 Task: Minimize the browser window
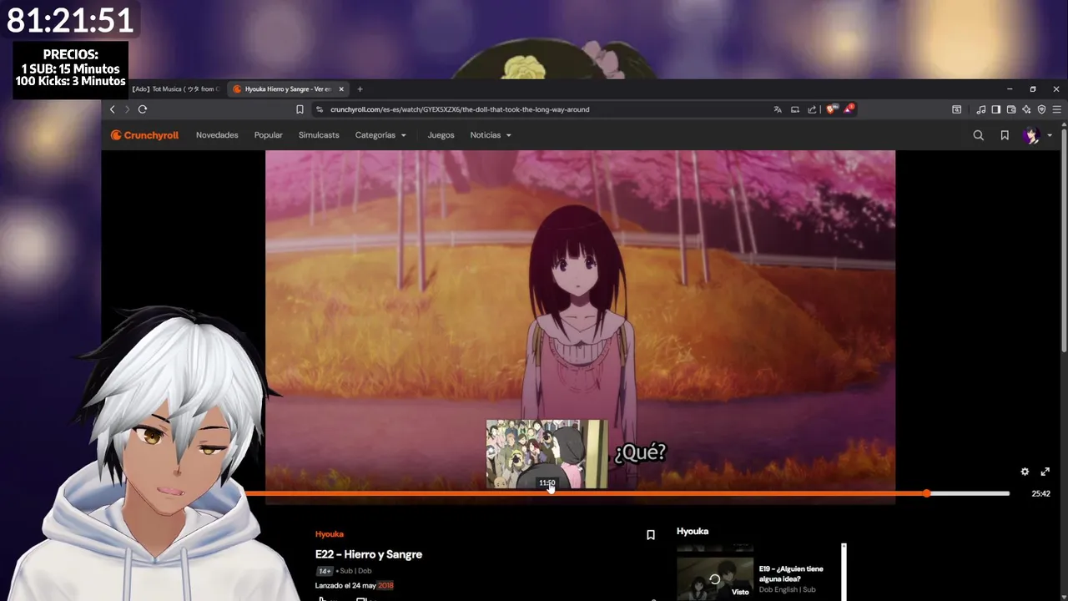(1010, 89)
